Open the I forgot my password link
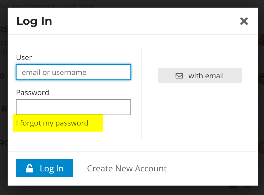The height and width of the screenshot is (195, 264). click(52, 123)
